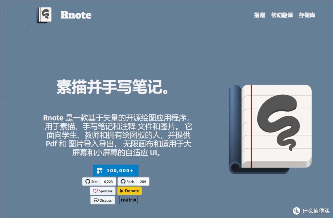Image resolution: width=333 pixels, height=218 pixels.
Task: View the 209 fork count
Action: click(143, 182)
